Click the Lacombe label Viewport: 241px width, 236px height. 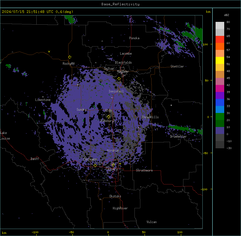click(x=126, y=54)
